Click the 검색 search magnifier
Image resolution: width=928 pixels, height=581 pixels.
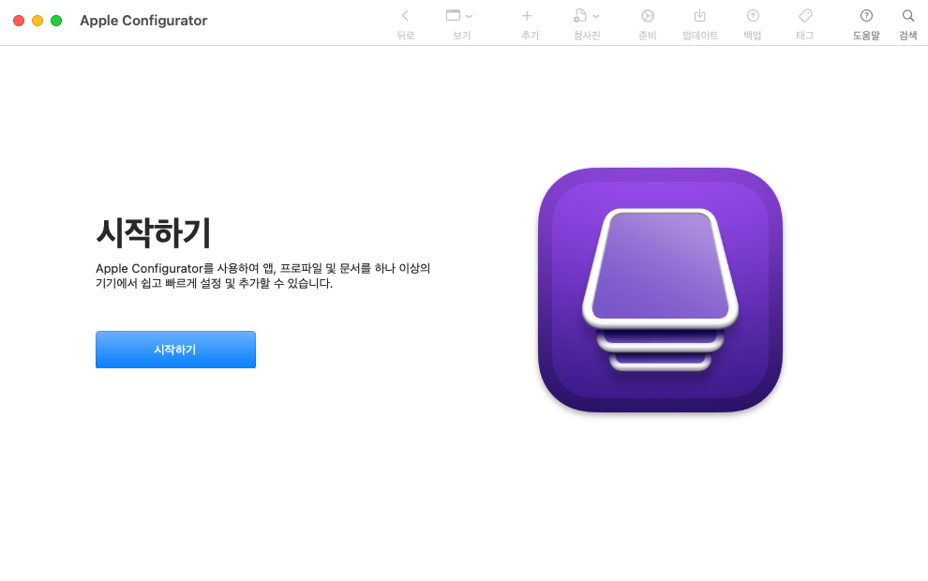(x=908, y=16)
